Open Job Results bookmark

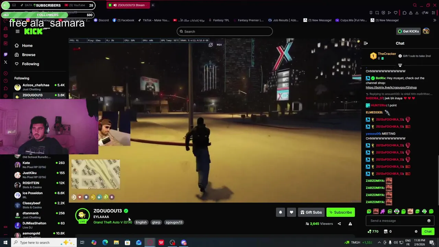pos(283,20)
